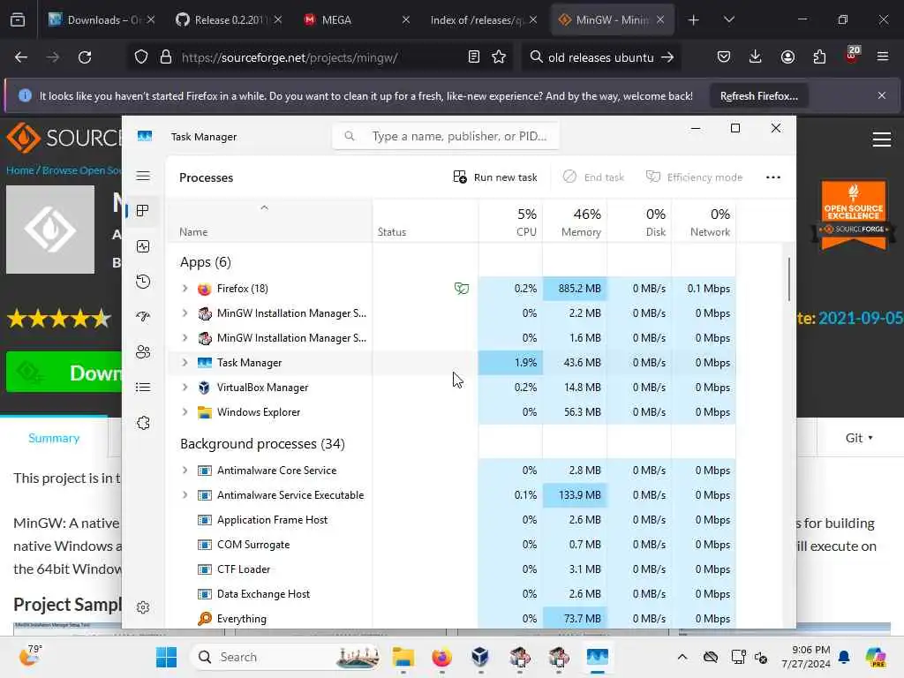This screenshot has height=678, width=904.
Task: Select the Everything background process row
Action: [x=451, y=618]
